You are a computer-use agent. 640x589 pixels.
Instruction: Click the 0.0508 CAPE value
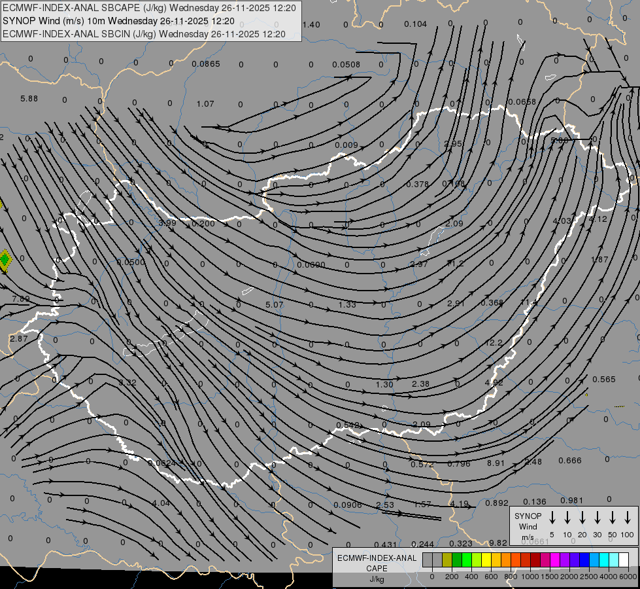click(x=346, y=64)
